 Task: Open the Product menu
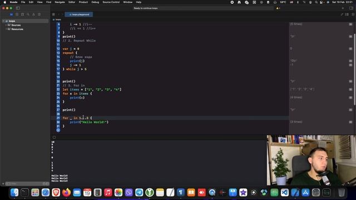pos(83,2)
